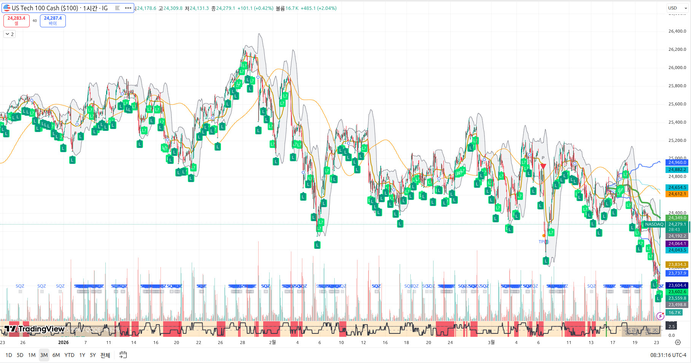Click the purple lightning bolt icon

coord(660,316)
